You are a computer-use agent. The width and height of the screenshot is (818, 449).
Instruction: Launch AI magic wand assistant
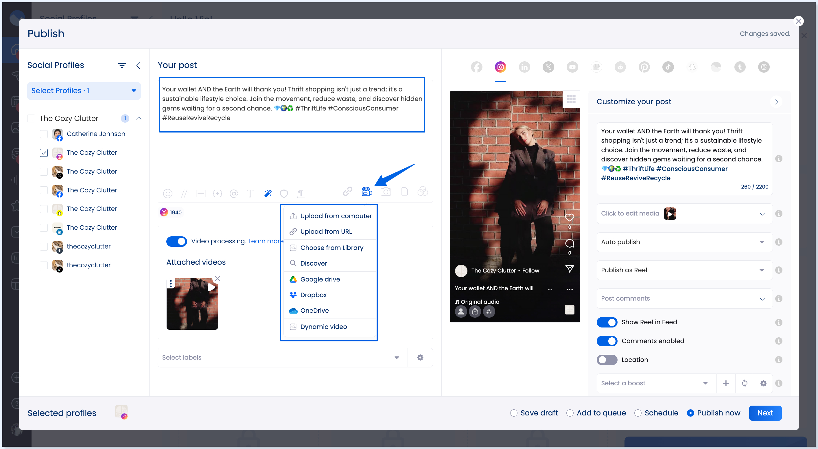point(268,193)
